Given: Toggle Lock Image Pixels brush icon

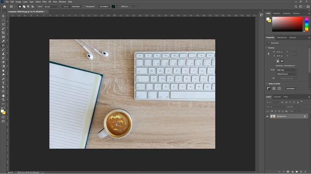Looking at the screenshot, I should pyautogui.click(x=276, y=111).
